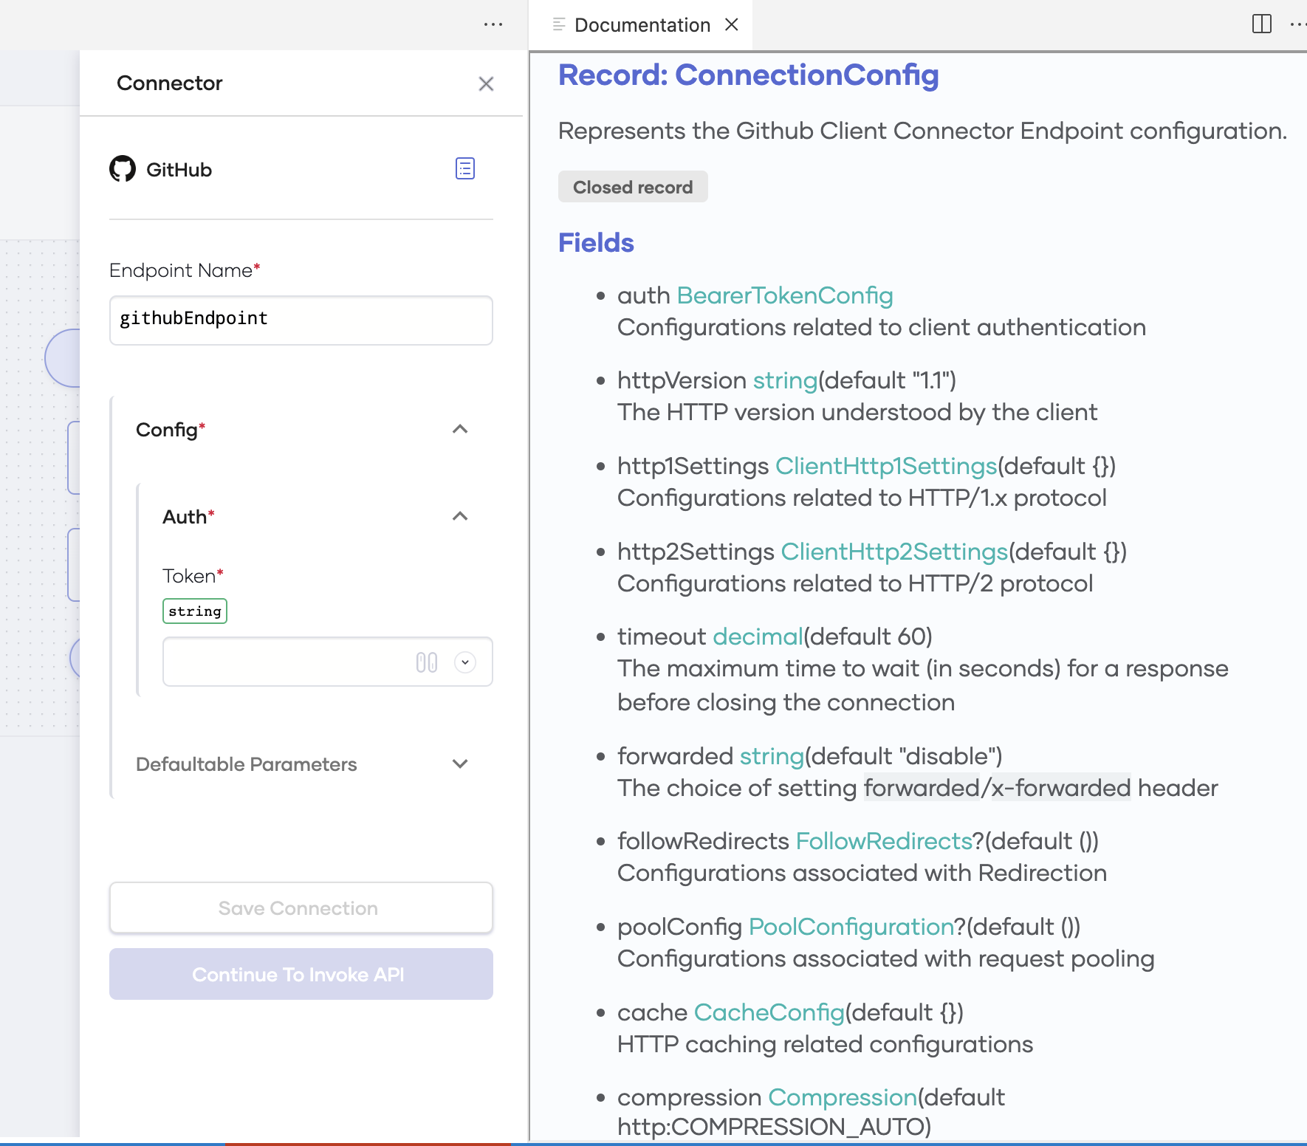Collapse the Auth section
This screenshot has width=1307, height=1146.
[460, 516]
